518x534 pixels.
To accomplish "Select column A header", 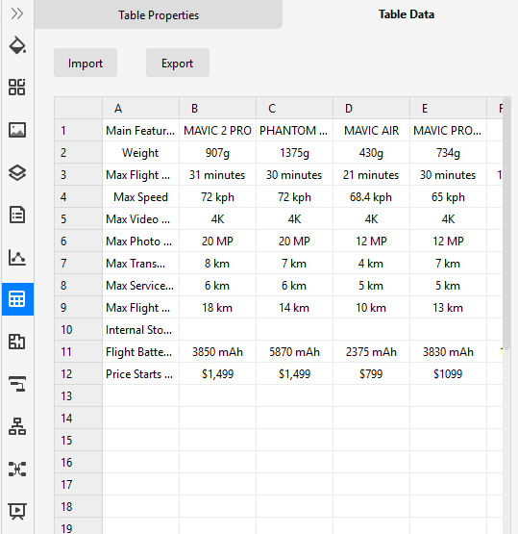I will [x=141, y=109].
